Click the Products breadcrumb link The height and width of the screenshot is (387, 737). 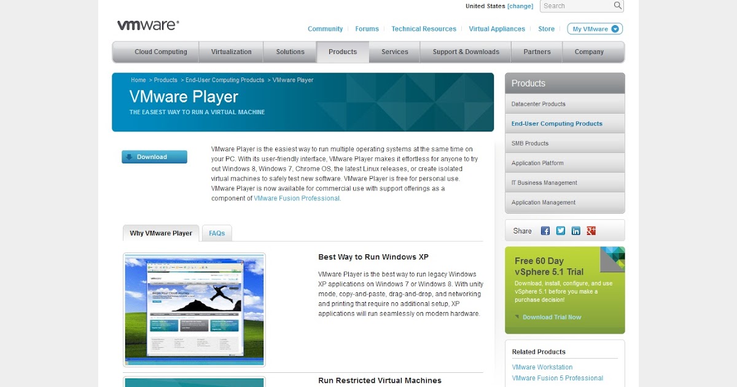pyautogui.click(x=165, y=80)
